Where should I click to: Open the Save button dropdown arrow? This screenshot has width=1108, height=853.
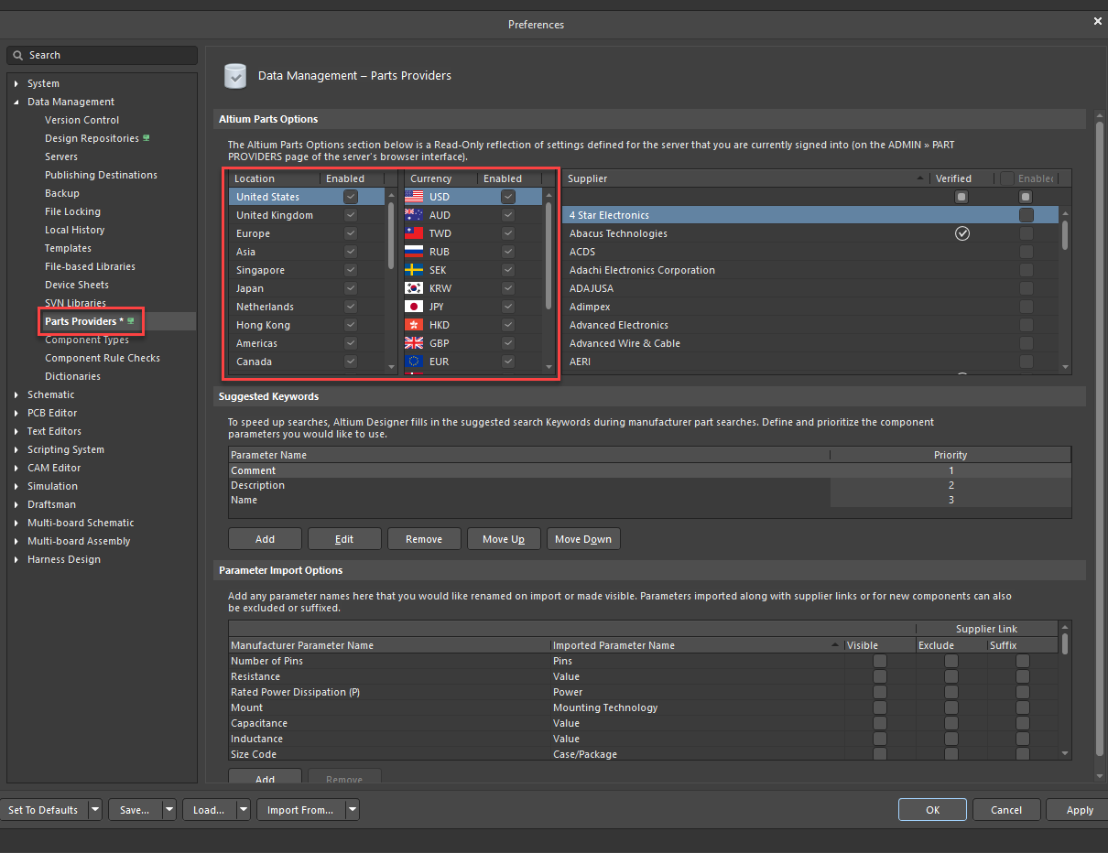pos(169,810)
